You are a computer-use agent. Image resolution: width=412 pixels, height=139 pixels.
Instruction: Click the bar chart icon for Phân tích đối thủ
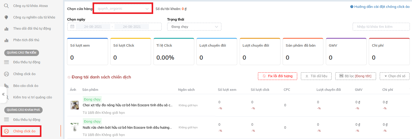6,40
